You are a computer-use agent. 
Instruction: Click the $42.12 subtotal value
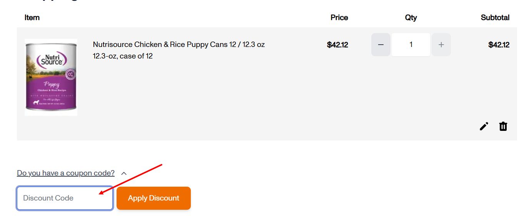coord(499,45)
